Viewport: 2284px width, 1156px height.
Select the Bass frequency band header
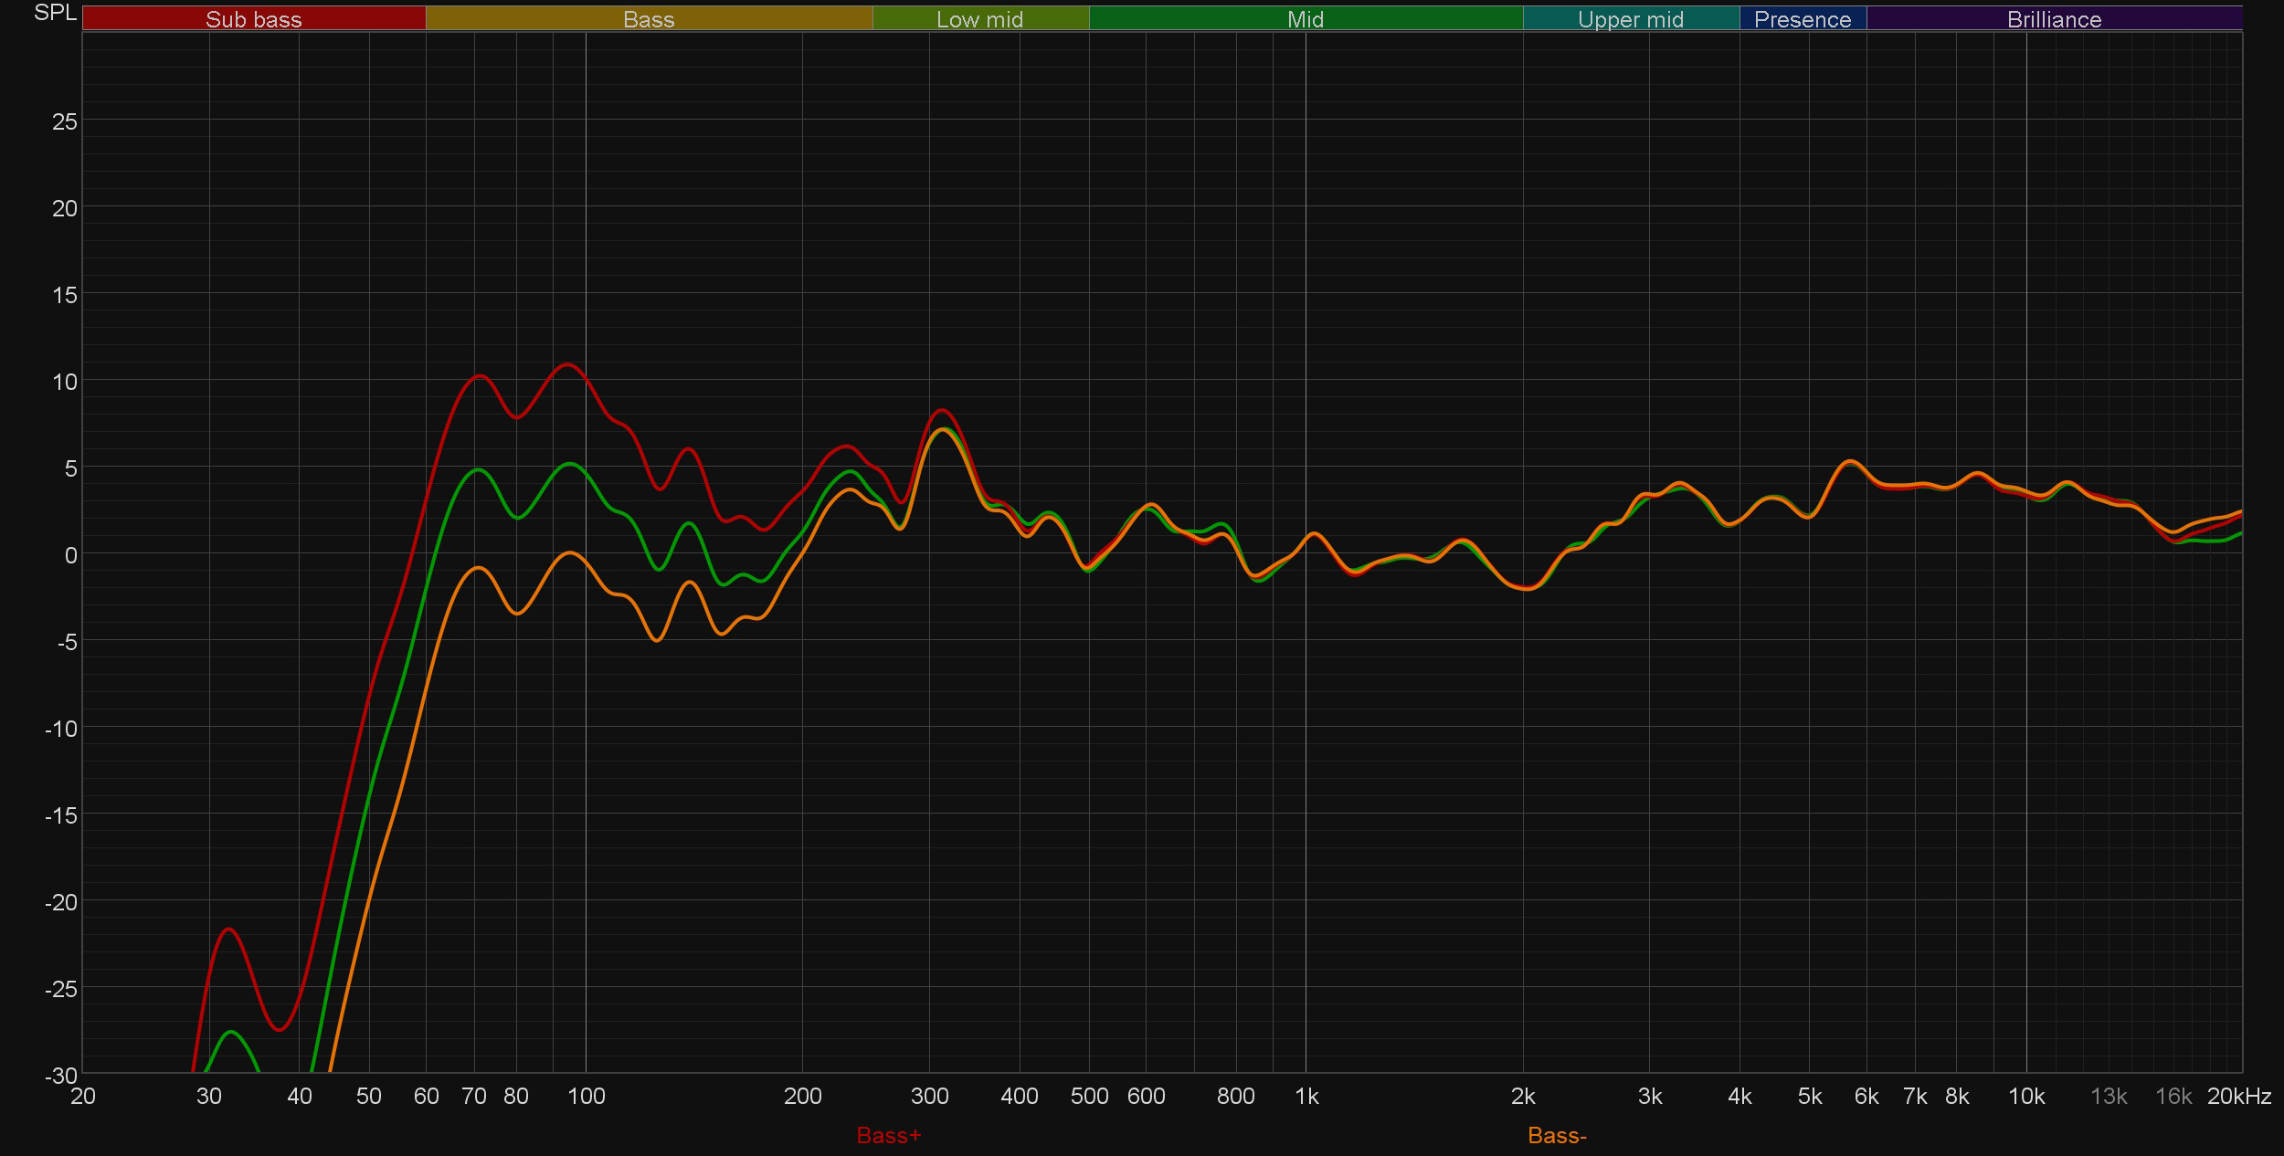coord(649,18)
